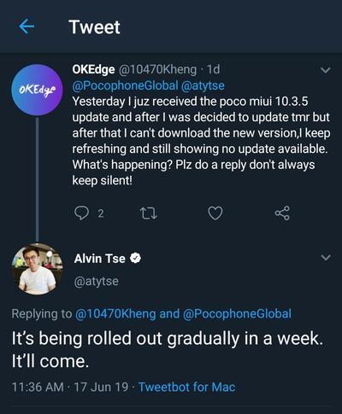Open @PocophoneGlobal in the Replying to line
The width and height of the screenshot is (342, 414).
(237, 313)
